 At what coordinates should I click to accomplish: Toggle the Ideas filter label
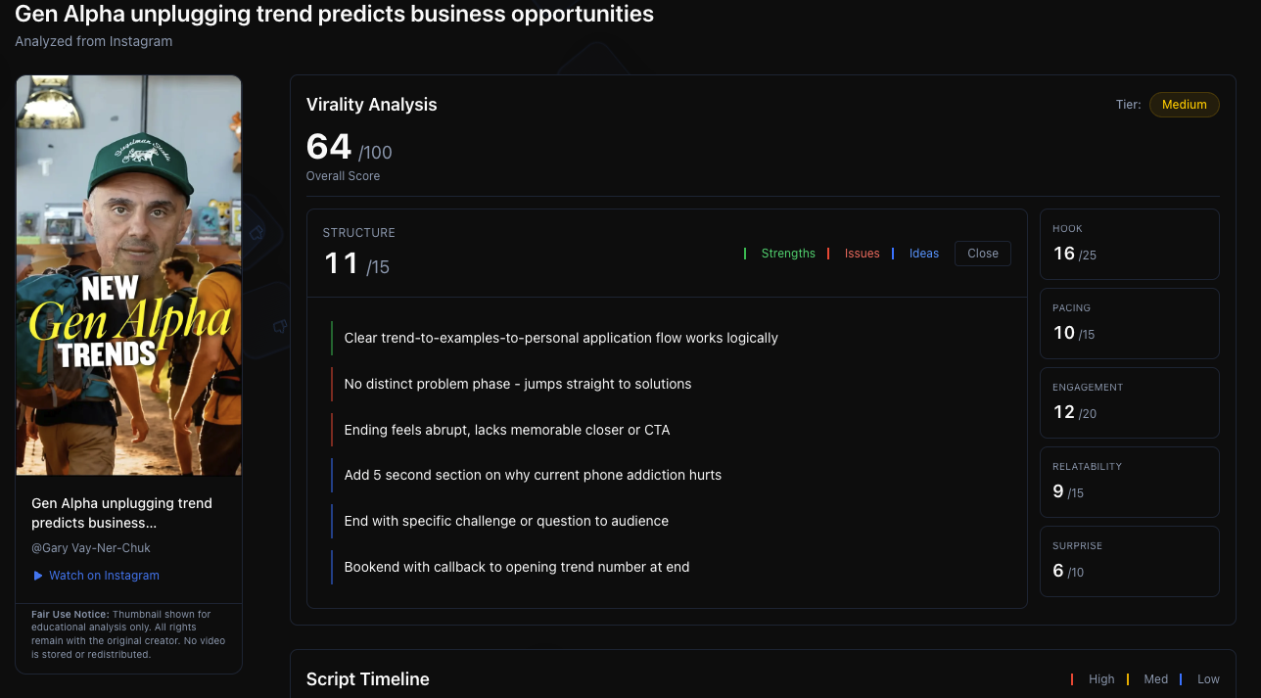coord(923,254)
